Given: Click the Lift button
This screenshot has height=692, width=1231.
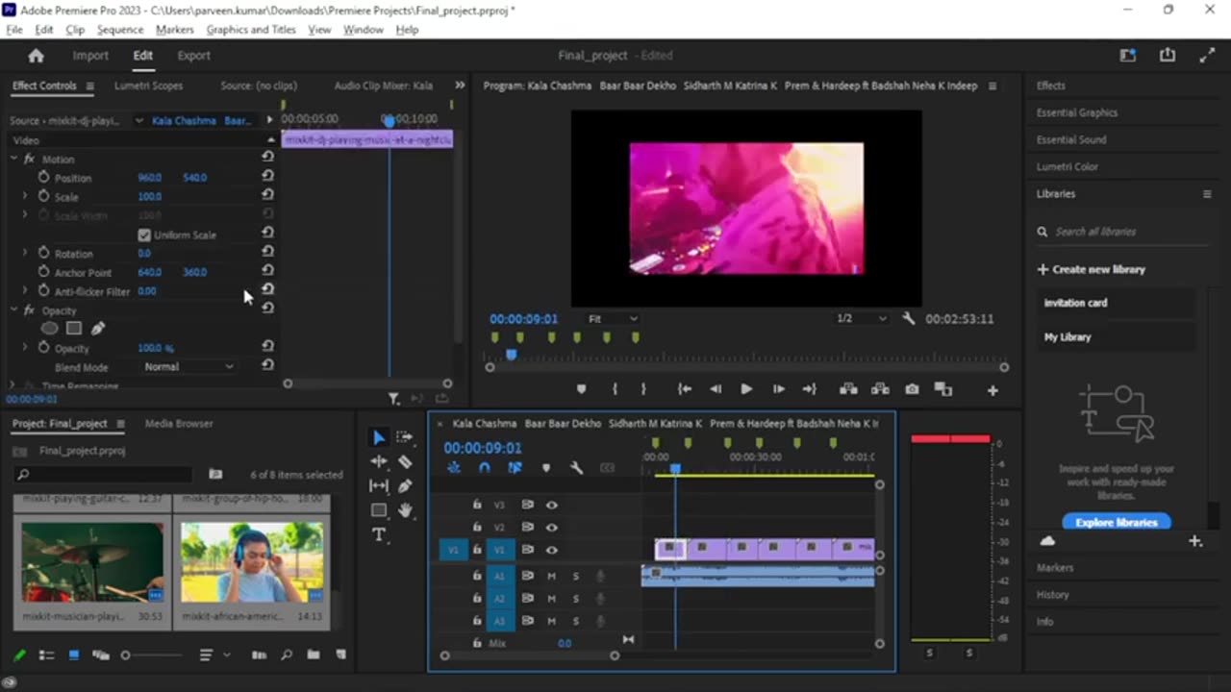Looking at the screenshot, I should click(848, 389).
